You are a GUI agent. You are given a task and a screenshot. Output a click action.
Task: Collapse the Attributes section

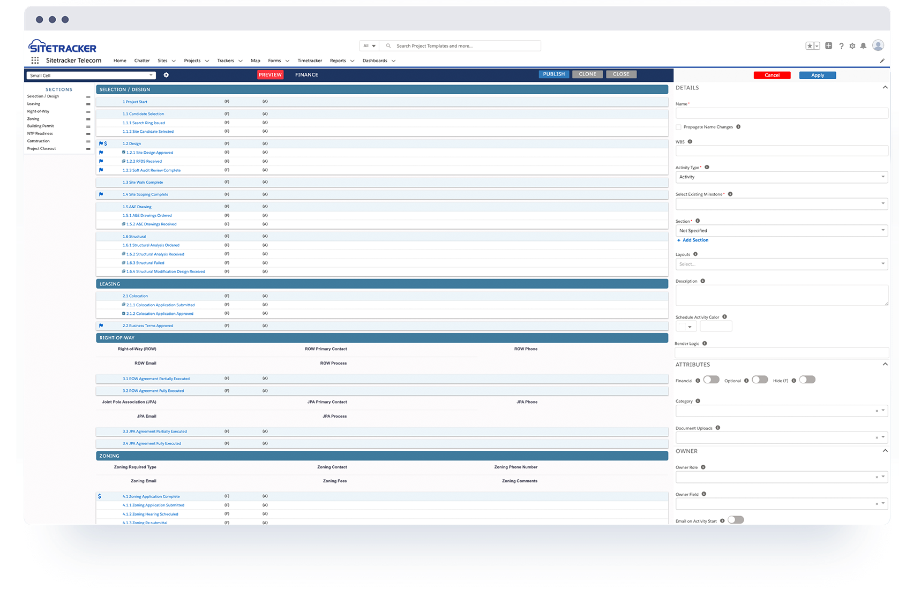885,365
